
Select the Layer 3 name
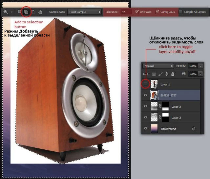(x=176, y=107)
